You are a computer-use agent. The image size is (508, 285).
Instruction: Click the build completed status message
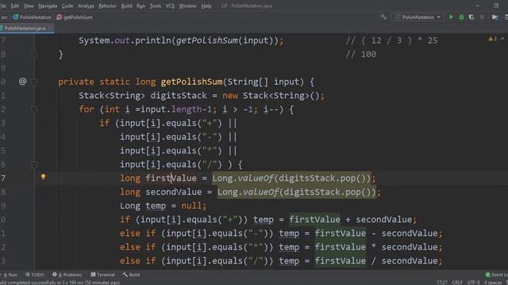pyautogui.click(x=60, y=283)
